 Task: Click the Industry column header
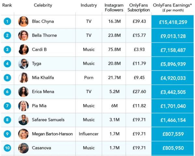pos(89,5)
